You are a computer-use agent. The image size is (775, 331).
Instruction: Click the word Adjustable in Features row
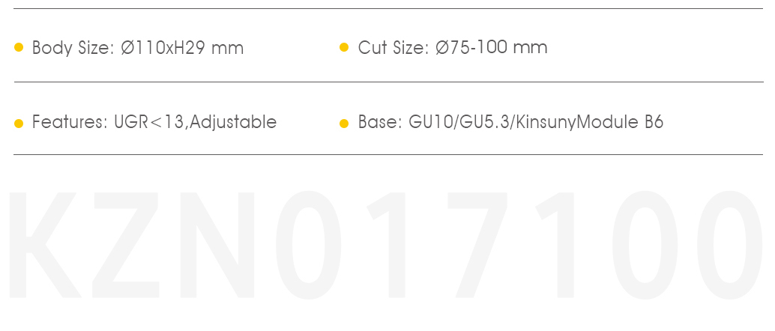pyautogui.click(x=233, y=121)
